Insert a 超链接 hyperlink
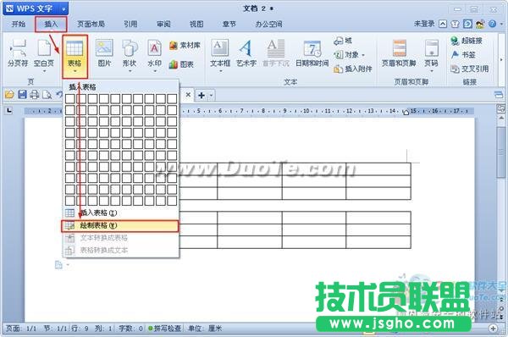Viewport: 508px width, 337px height. point(467,41)
